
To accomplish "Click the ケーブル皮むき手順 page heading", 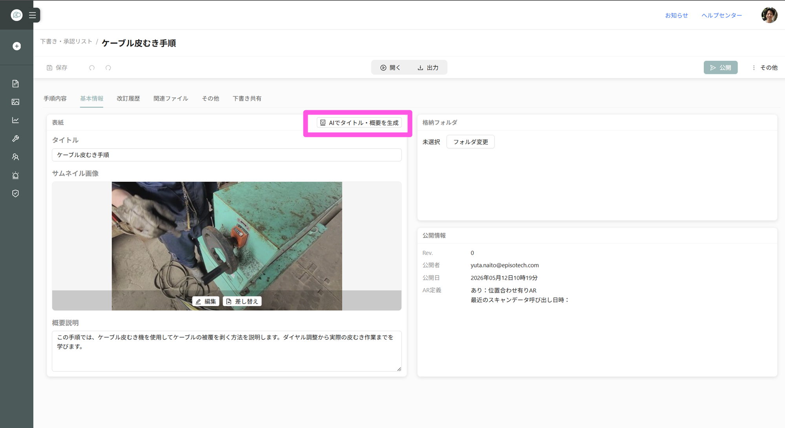I will pos(139,43).
